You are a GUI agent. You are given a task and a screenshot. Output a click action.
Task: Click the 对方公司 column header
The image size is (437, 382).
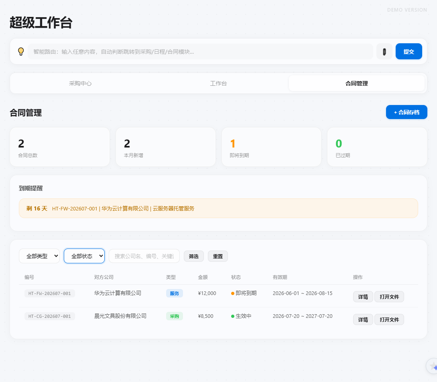tap(104, 277)
